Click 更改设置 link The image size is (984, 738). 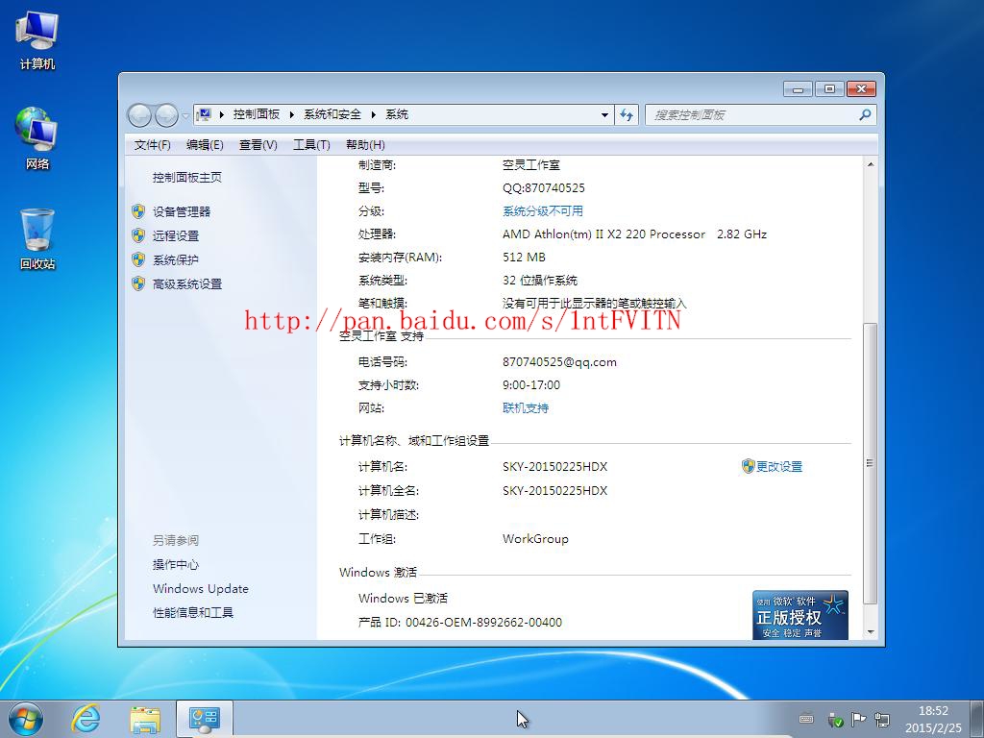(778, 466)
